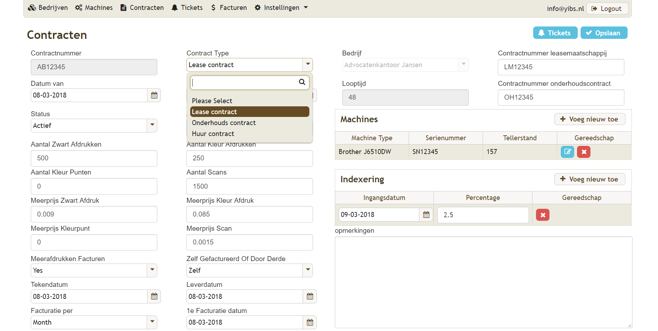This screenshot has height=331, width=658.
Task: Go to the Facturen menu
Action: tap(228, 7)
